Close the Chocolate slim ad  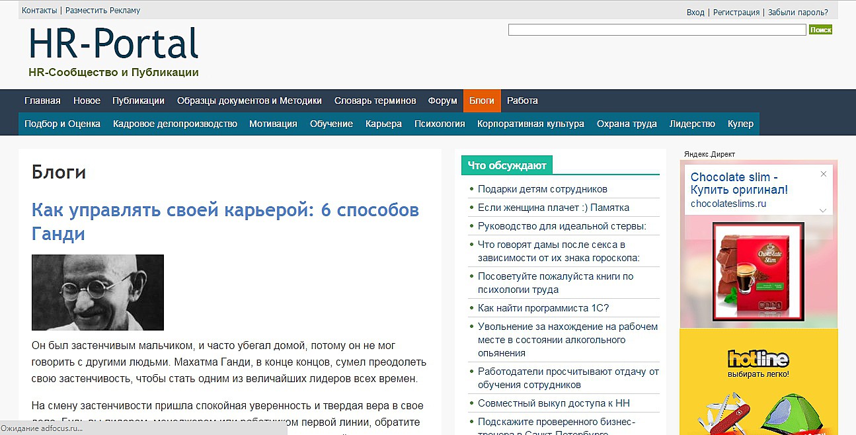pyautogui.click(x=823, y=174)
